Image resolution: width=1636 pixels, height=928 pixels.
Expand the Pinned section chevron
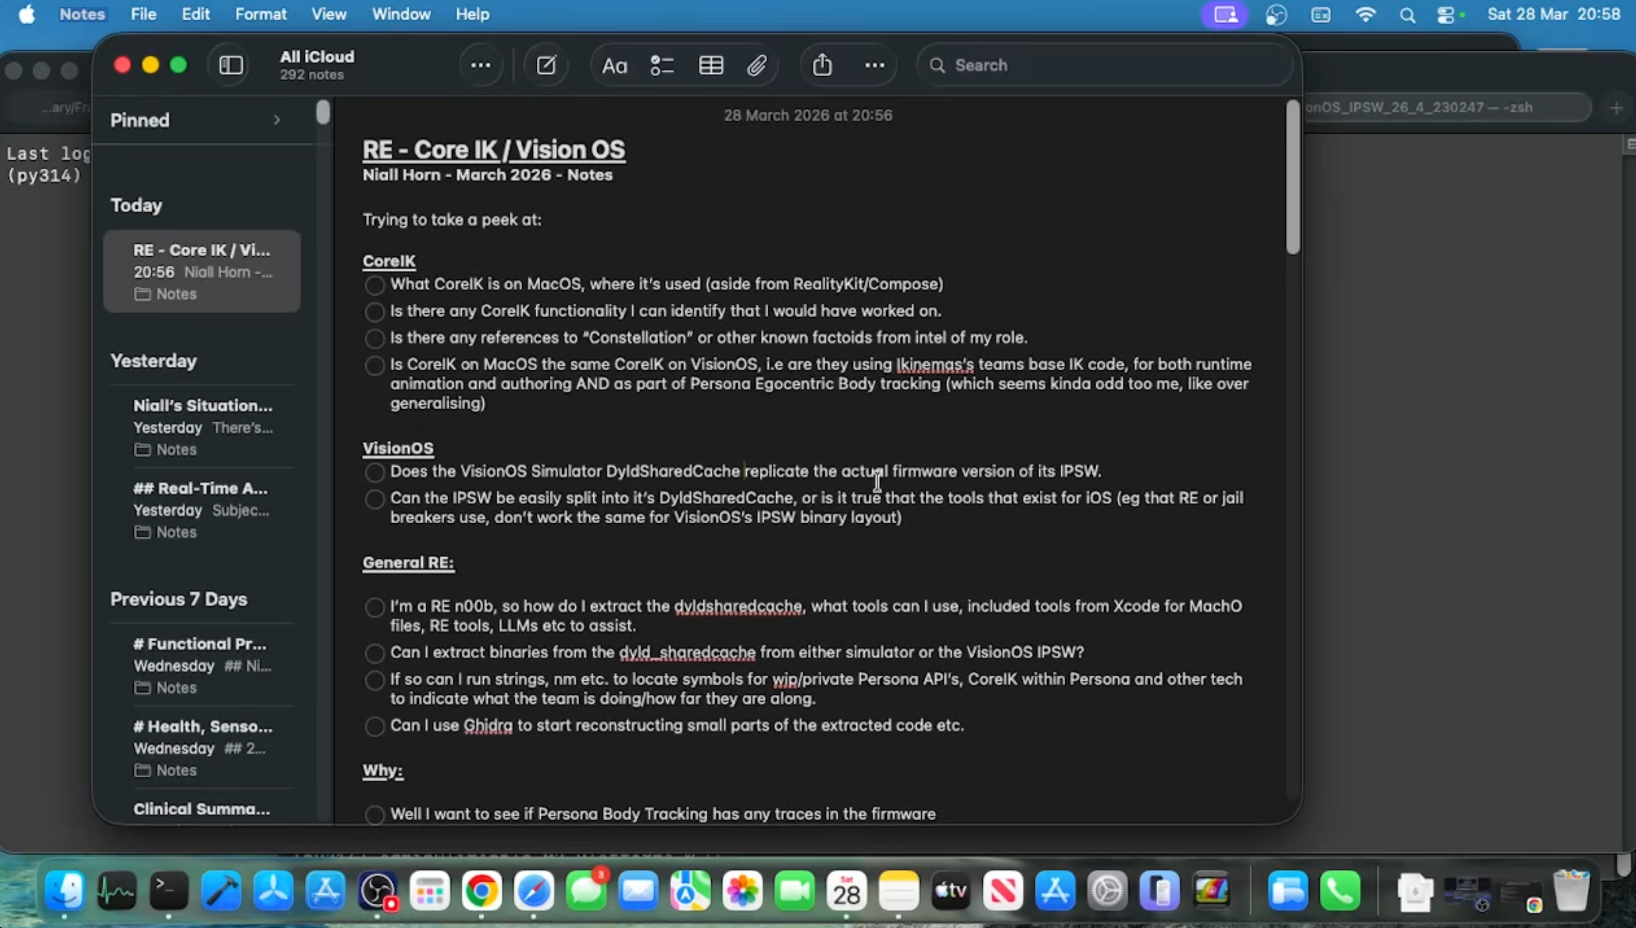click(x=276, y=120)
